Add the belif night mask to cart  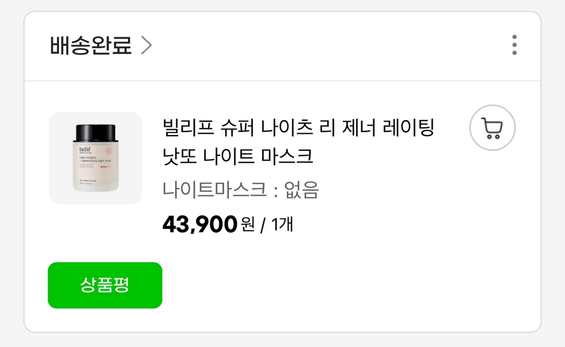tap(492, 128)
